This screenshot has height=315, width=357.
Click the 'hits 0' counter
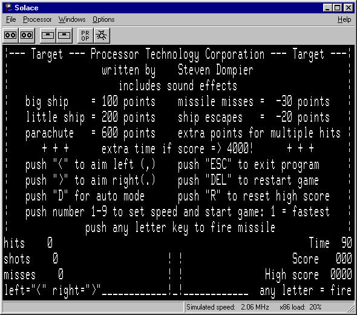tap(28, 243)
